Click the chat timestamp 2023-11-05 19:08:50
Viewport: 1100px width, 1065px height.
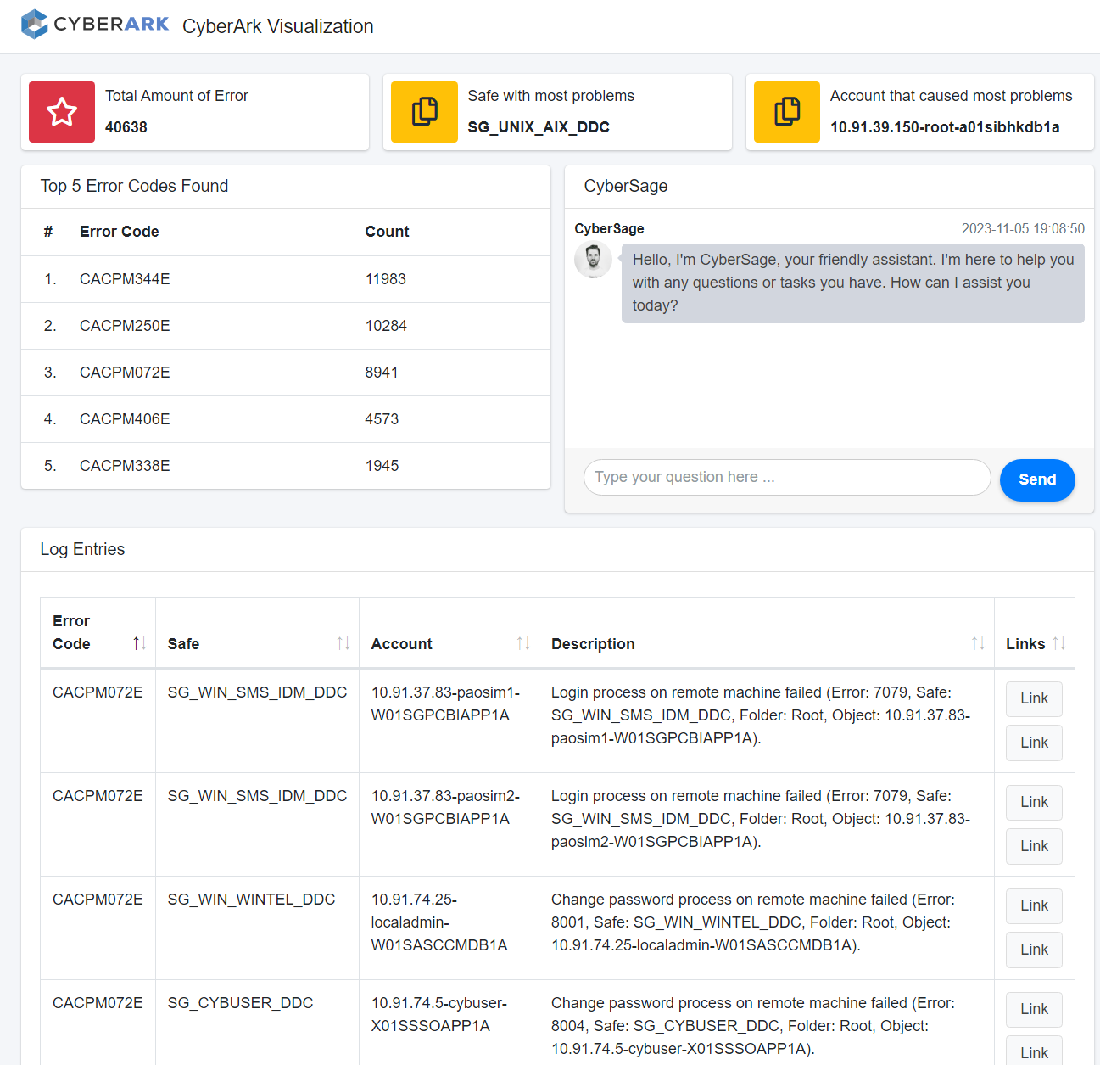coord(1023,229)
